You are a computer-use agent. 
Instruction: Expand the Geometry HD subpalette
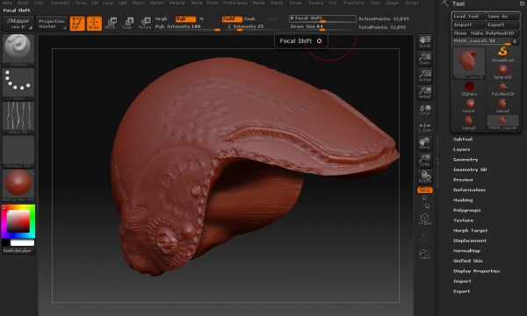(x=470, y=169)
